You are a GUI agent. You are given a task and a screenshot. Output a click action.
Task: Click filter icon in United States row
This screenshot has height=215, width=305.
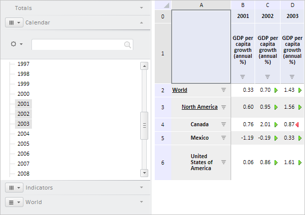(x=224, y=162)
